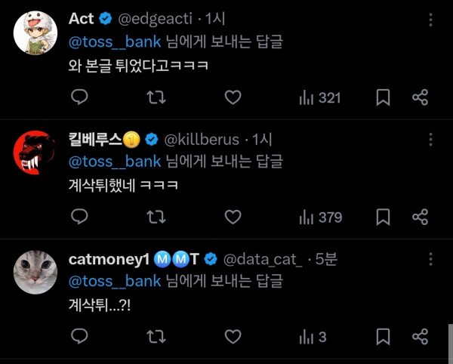
Task: Like the tweet from 킬베루스
Action: click(x=233, y=217)
